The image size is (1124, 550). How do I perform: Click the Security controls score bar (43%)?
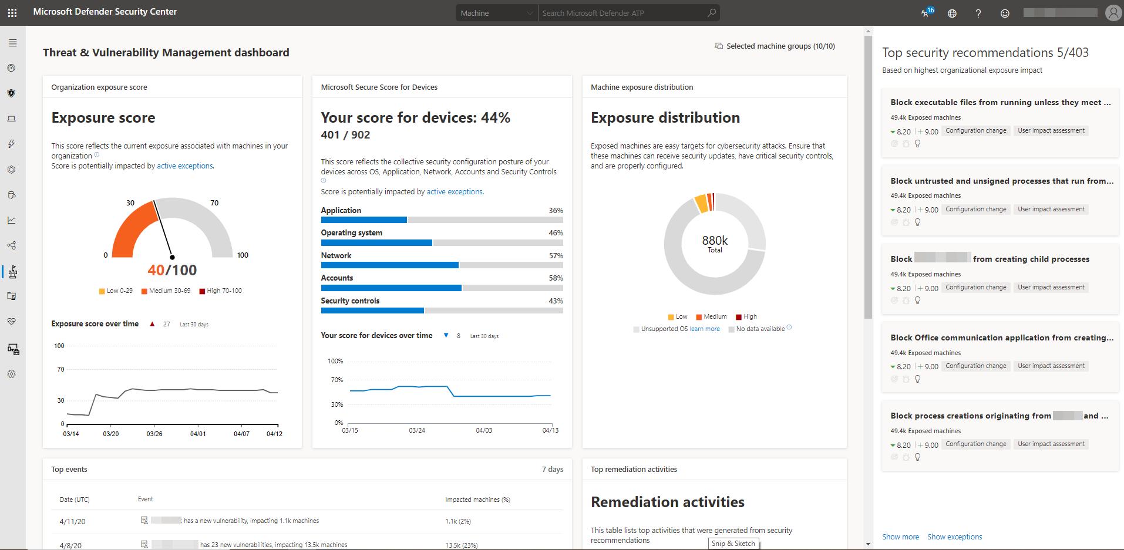pyautogui.click(x=442, y=311)
